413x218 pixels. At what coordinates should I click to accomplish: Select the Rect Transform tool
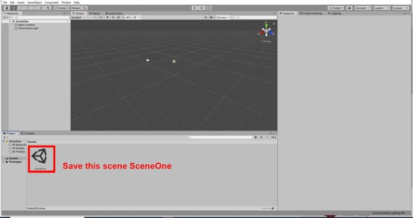(34, 8)
